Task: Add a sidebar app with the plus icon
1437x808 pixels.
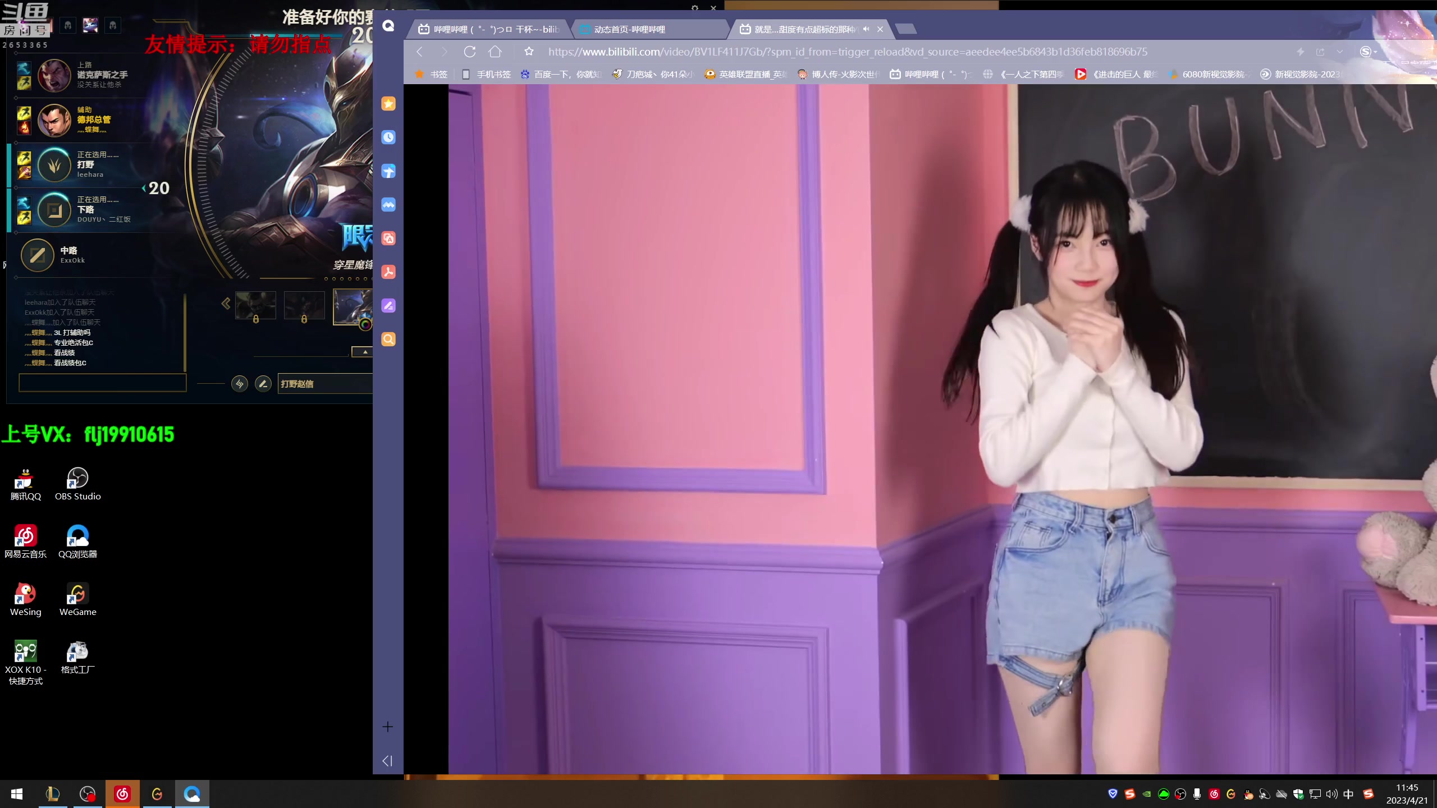Action: click(388, 727)
